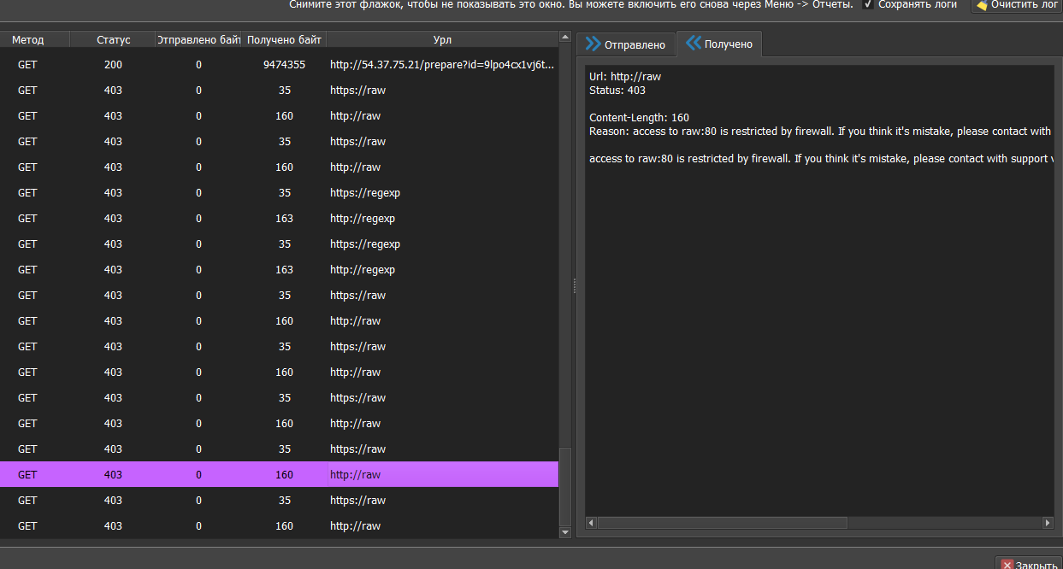This screenshot has height=569, width=1063.
Task: Click the right arrow of horizontal scrollbar
Action: tap(1048, 522)
